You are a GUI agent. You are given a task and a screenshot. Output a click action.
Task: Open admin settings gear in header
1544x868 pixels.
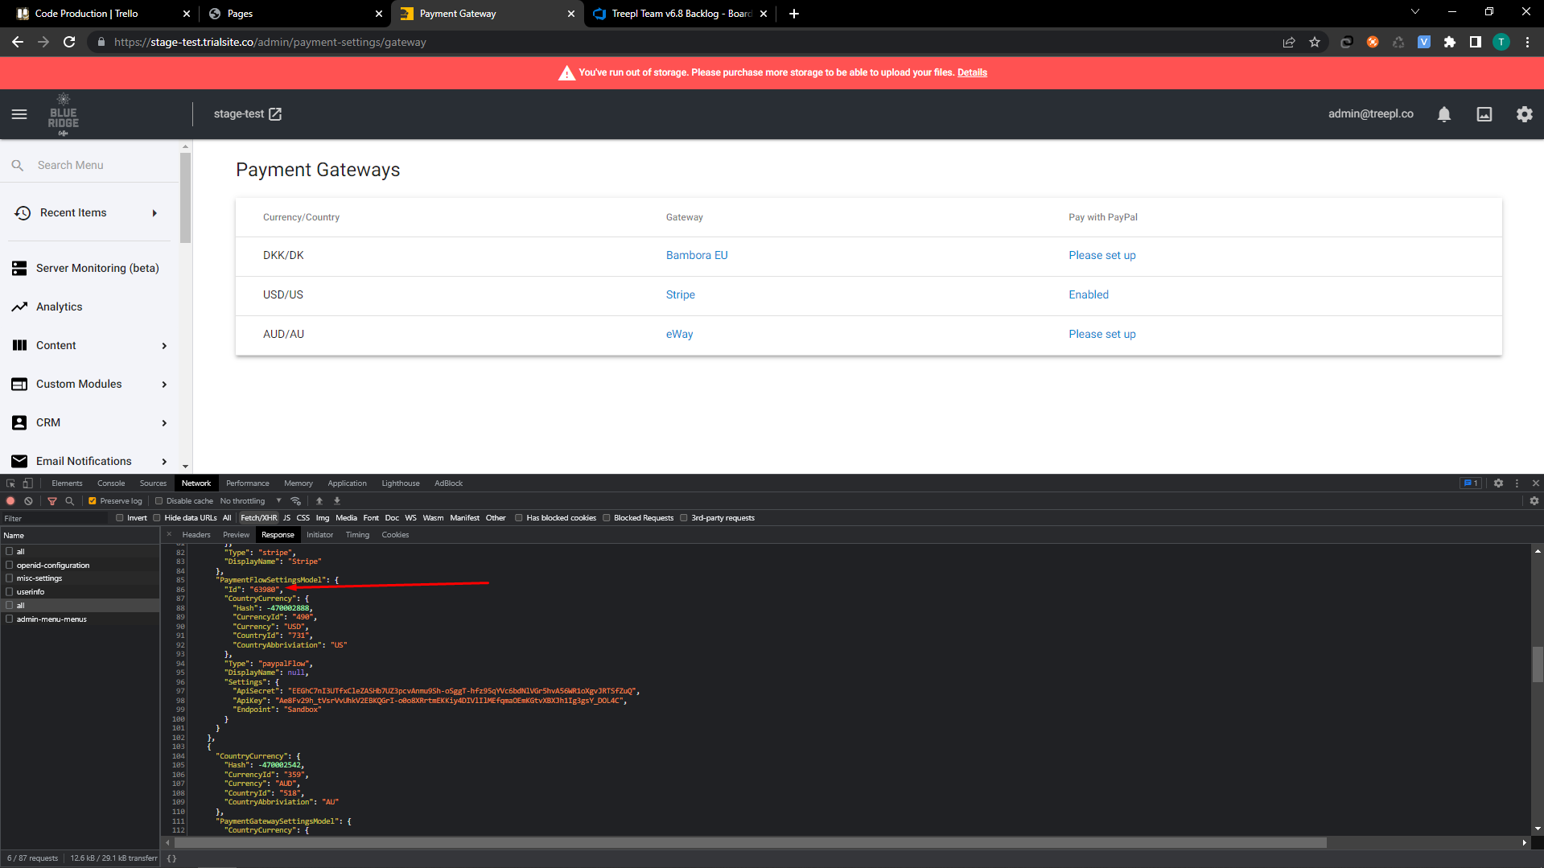pos(1525,114)
